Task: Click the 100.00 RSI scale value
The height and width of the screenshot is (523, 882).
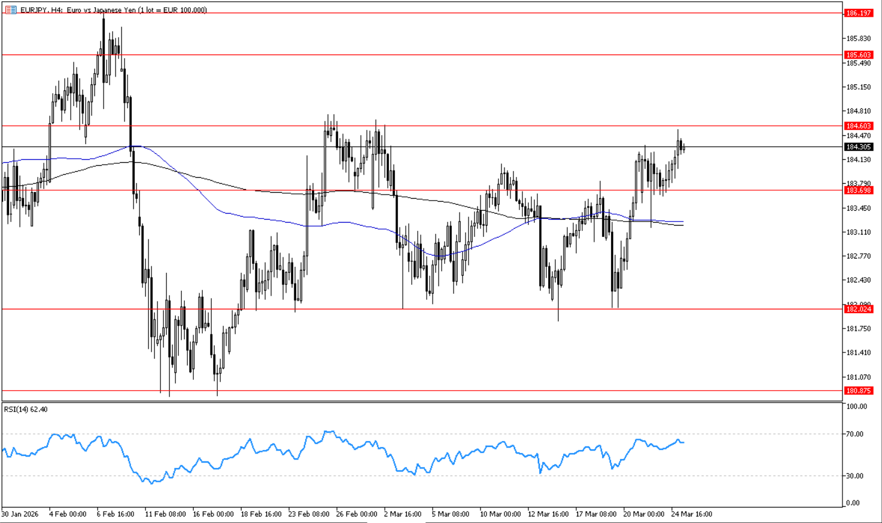Action: 856,407
